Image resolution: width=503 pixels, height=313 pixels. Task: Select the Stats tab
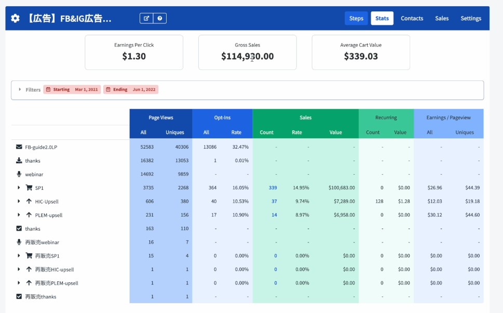[382, 18]
